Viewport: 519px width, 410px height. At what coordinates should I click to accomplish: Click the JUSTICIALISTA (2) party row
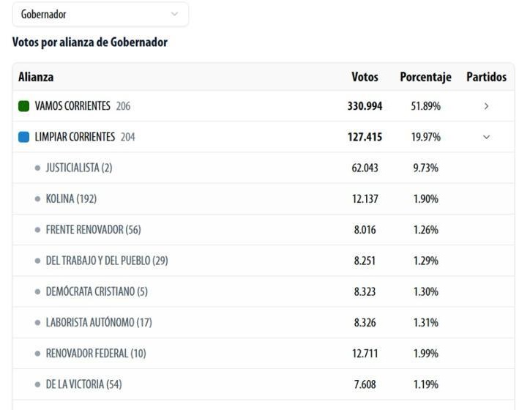(78, 168)
